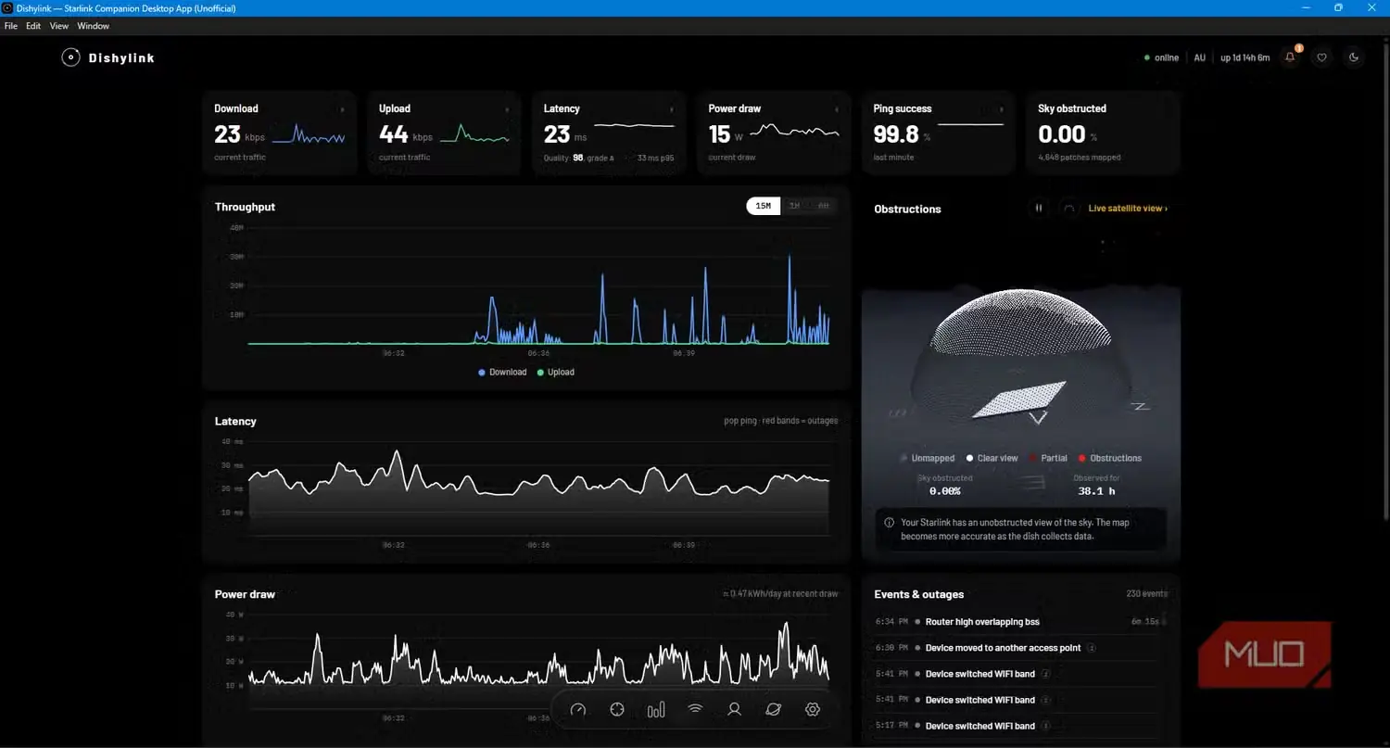
Task: Click the rotate icon beside Live satellite view
Action: click(x=1068, y=209)
